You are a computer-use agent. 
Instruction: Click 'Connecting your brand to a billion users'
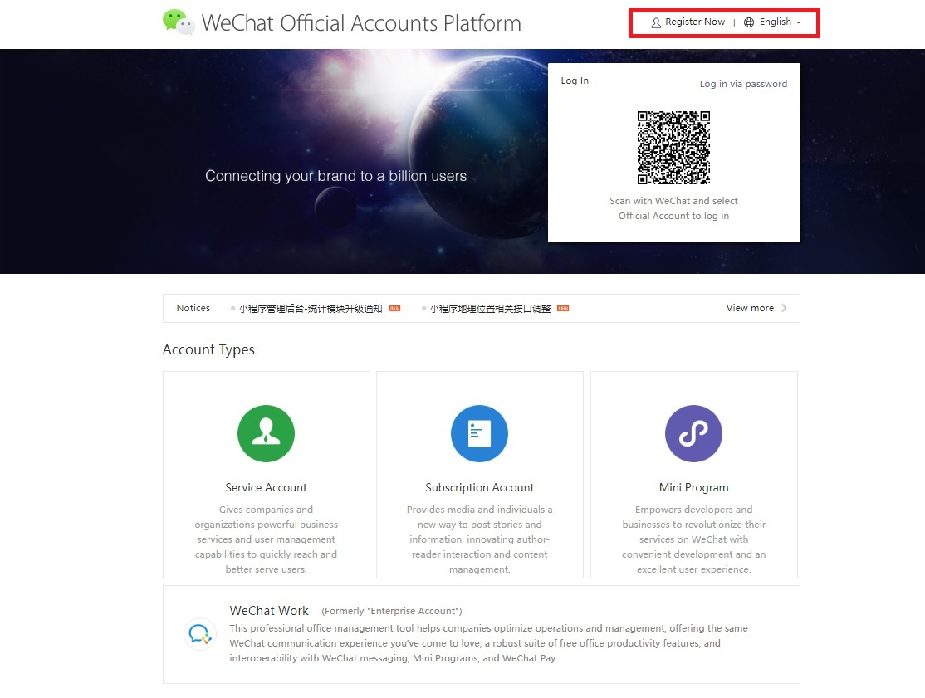click(x=335, y=176)
